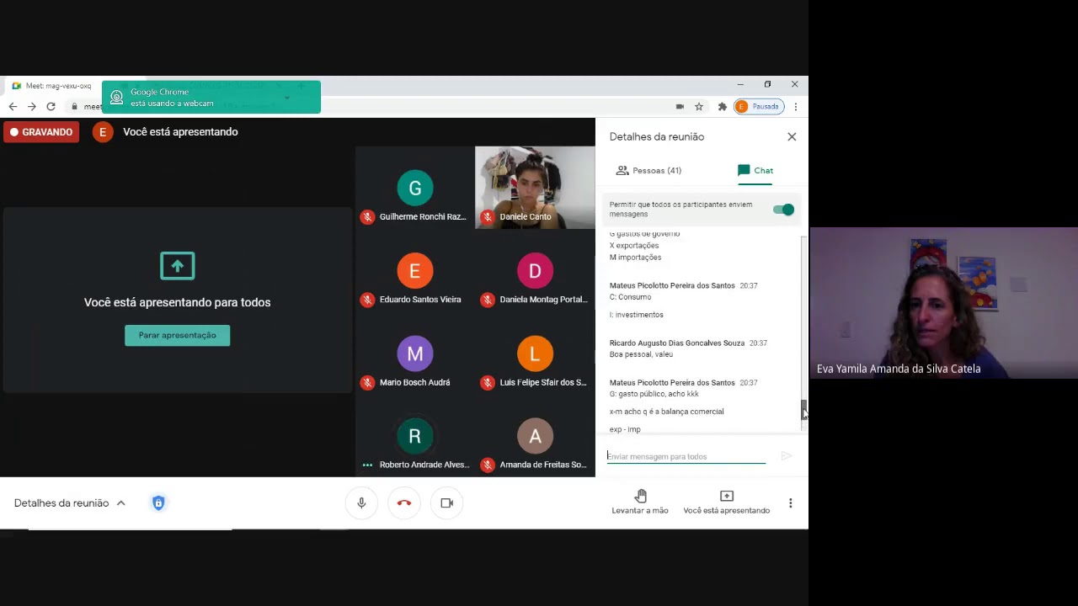Disable allowing all participants to send messages
The image size is (1078, 606).
click(x=783, y=210)
